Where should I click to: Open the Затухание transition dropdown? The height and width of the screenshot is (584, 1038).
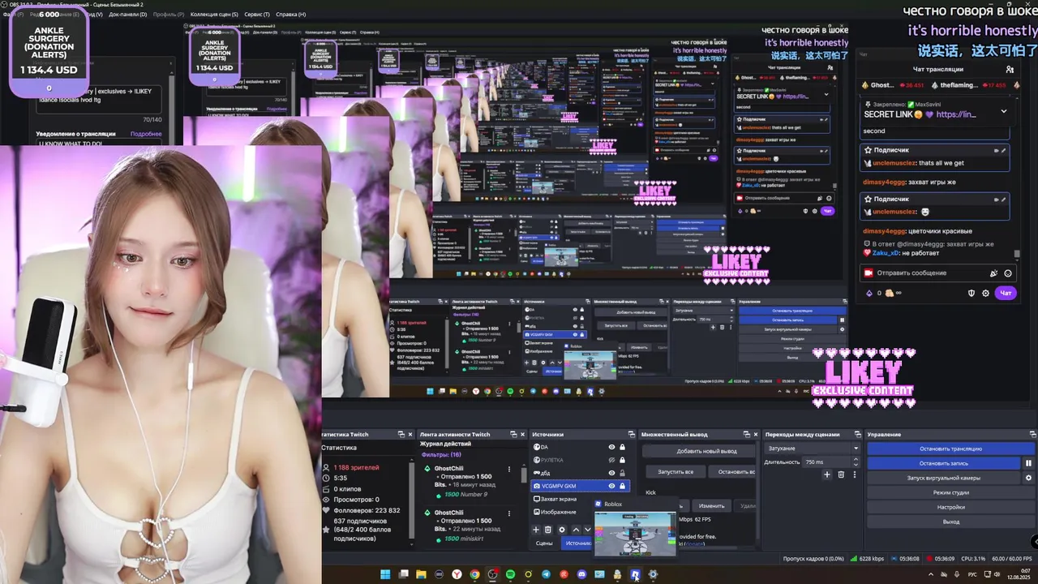(x=811, y=449)
